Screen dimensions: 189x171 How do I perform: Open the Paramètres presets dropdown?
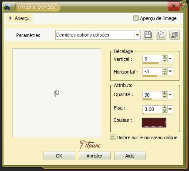(138, 35)
